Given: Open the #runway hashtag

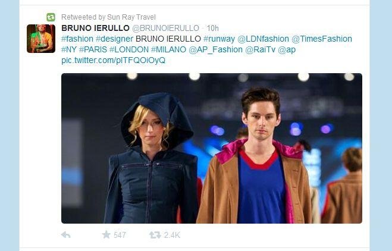Looking at the screenshot, I should 219,39.
